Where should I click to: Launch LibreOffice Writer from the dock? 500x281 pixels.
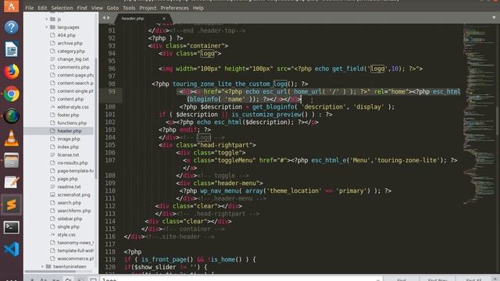11,49
